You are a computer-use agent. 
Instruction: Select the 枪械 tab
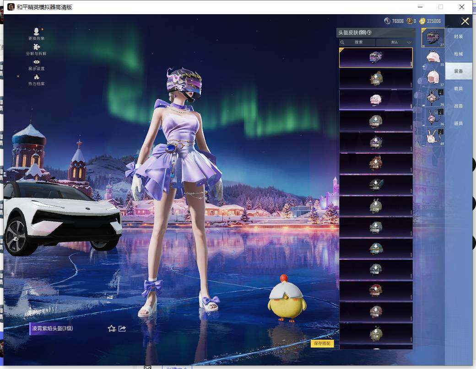click(458, 54)
